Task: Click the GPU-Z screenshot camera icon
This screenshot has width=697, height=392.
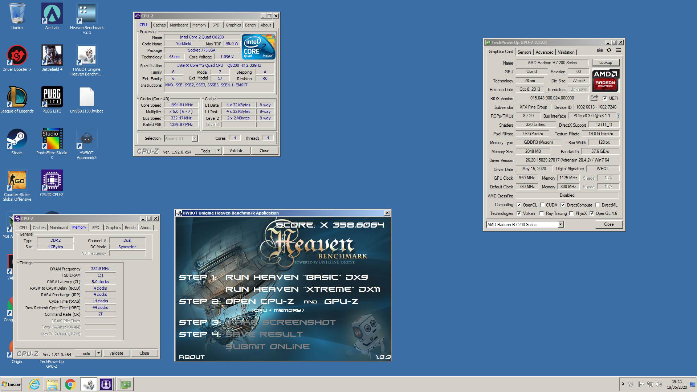Action: pos(599,50)
